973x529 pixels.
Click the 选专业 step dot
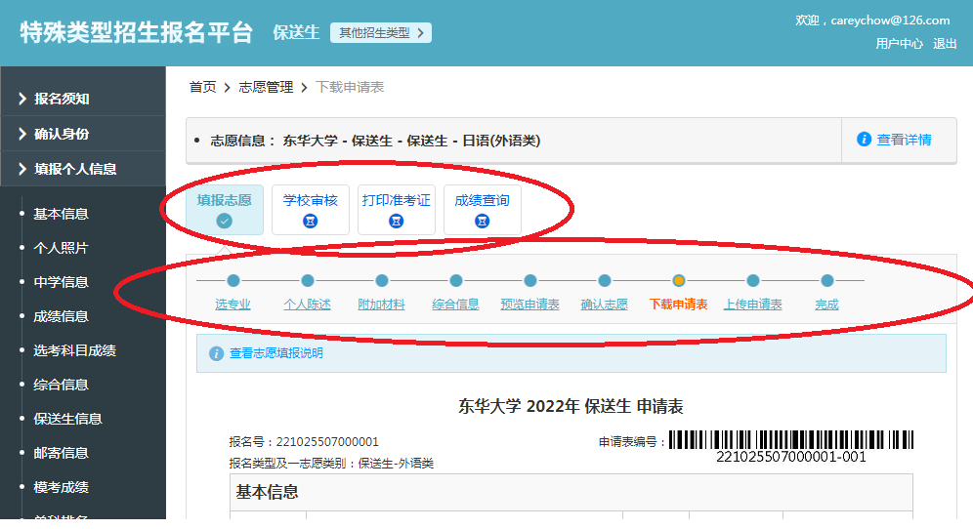(233, 281)
